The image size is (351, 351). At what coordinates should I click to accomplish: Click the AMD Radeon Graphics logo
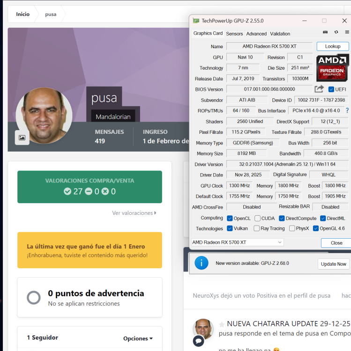[332, 68]
